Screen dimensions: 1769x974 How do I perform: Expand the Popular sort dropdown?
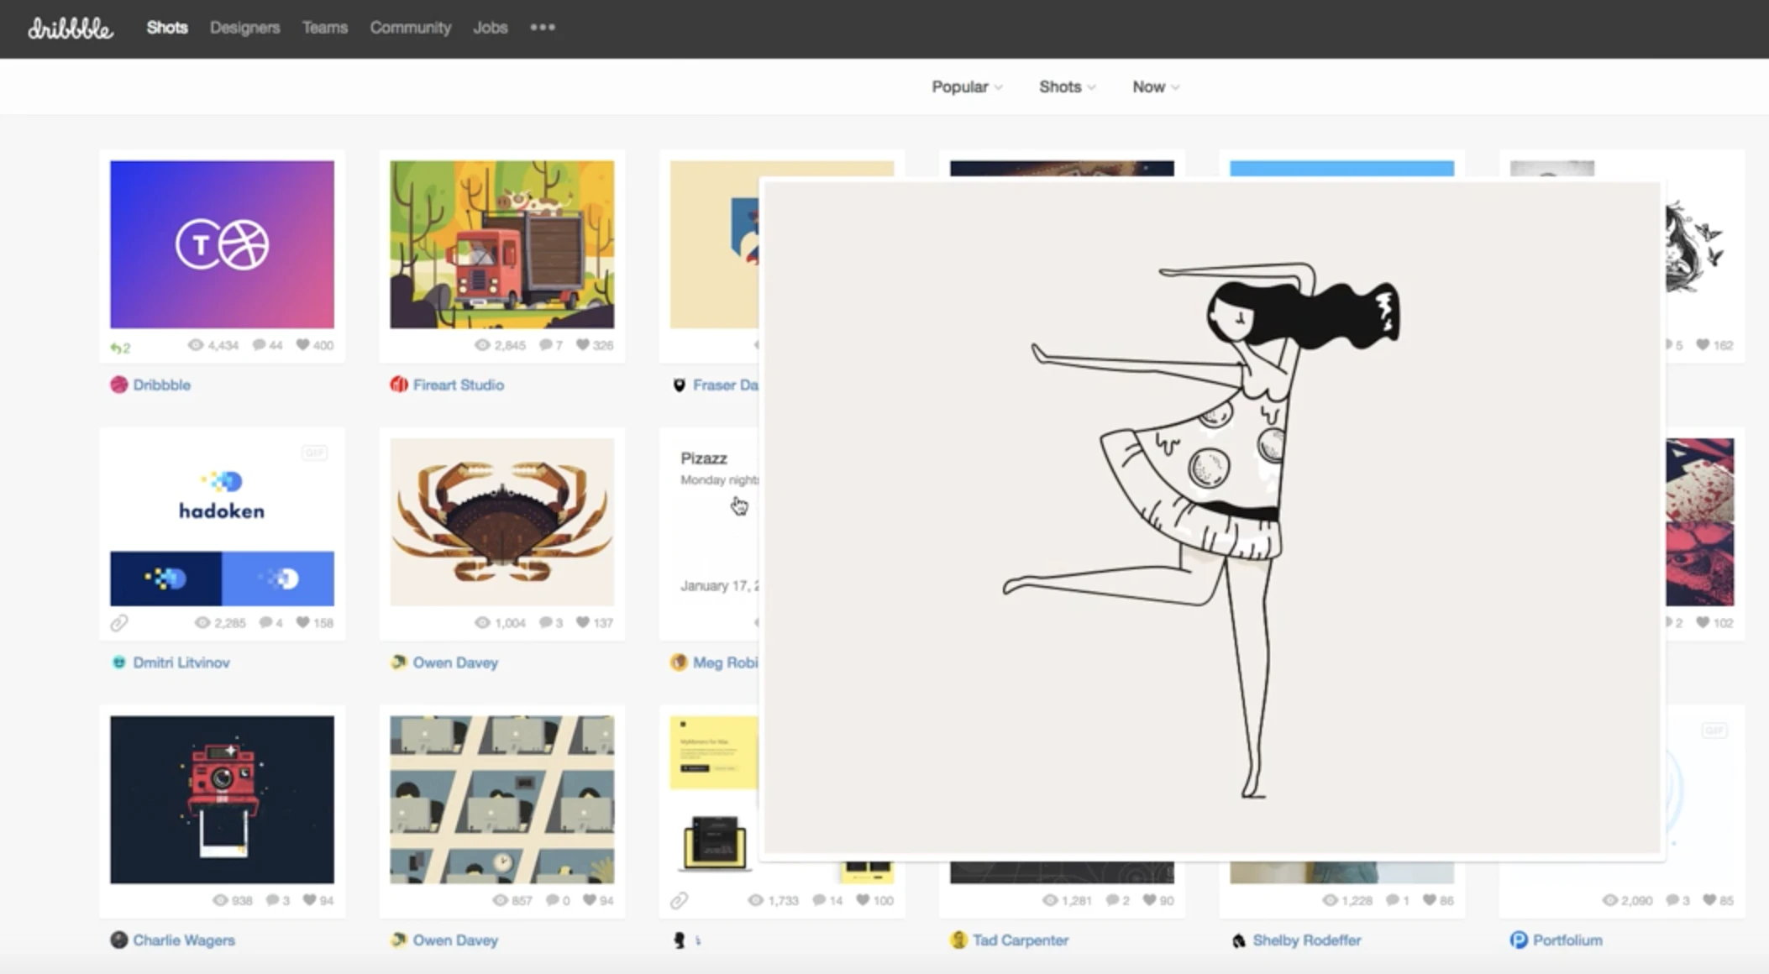pyautogui.click(x=967, y=86)
